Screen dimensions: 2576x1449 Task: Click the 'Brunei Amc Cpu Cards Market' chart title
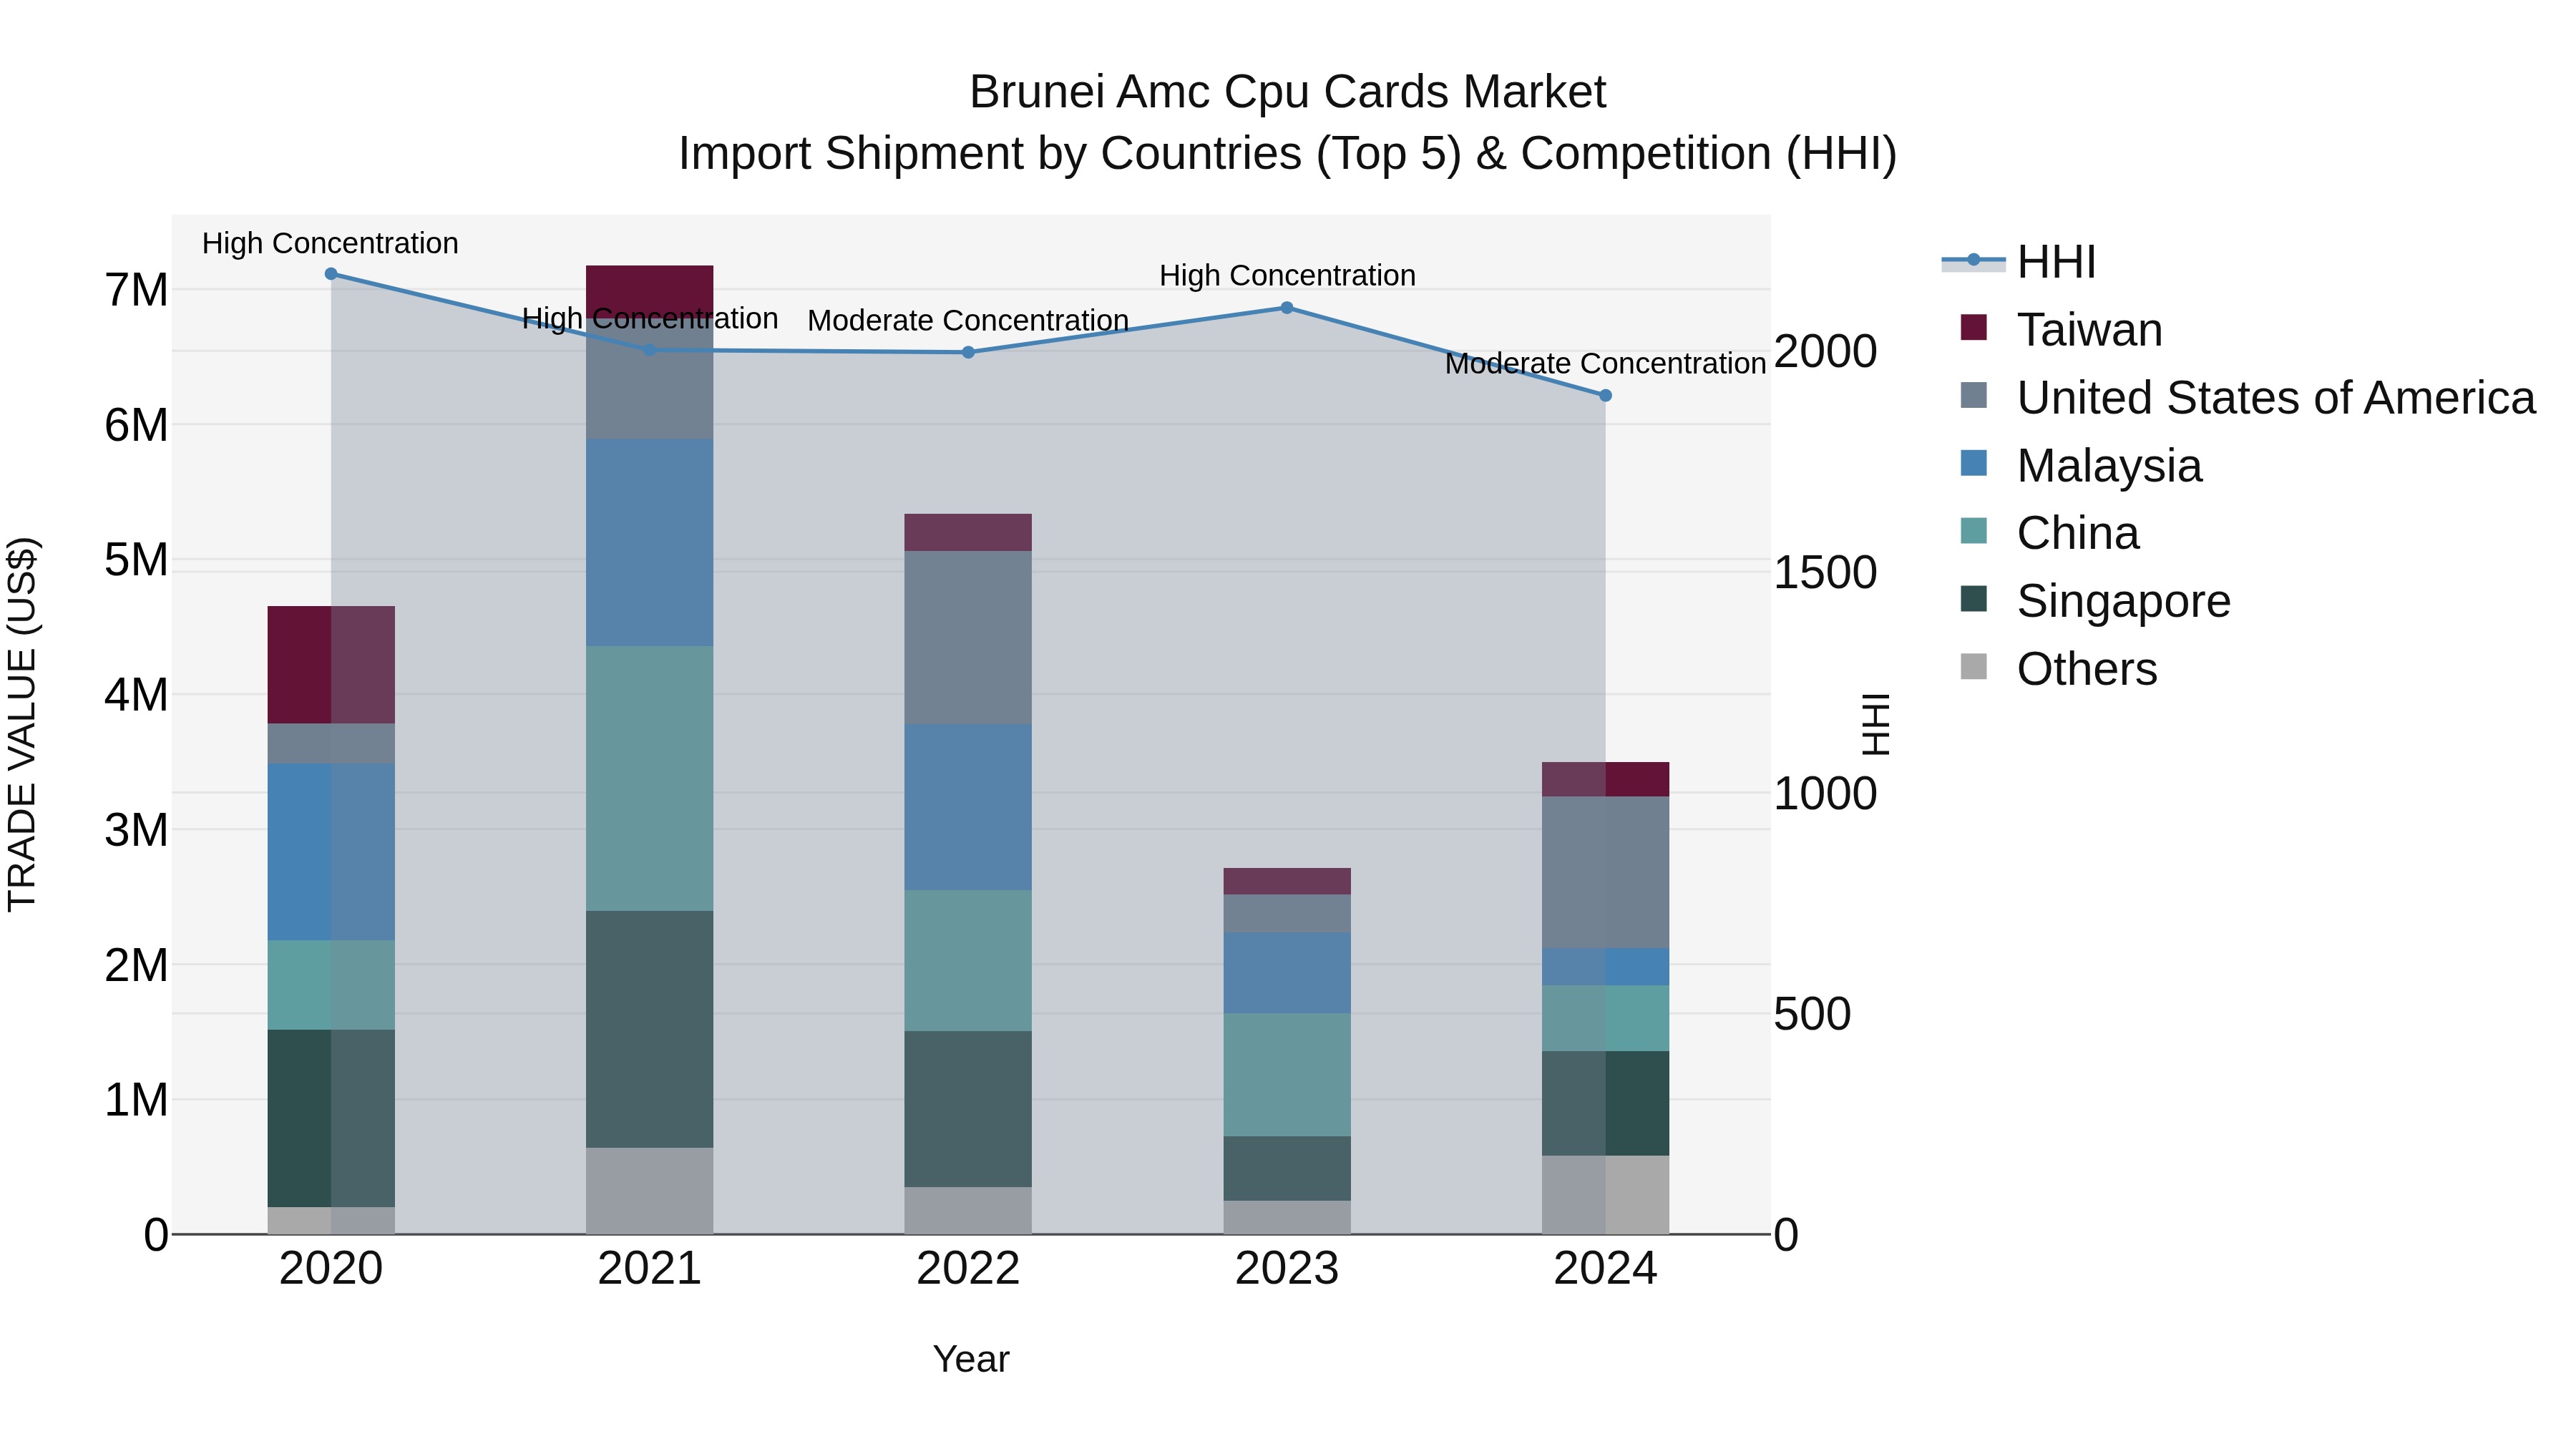pos(1288,92)
